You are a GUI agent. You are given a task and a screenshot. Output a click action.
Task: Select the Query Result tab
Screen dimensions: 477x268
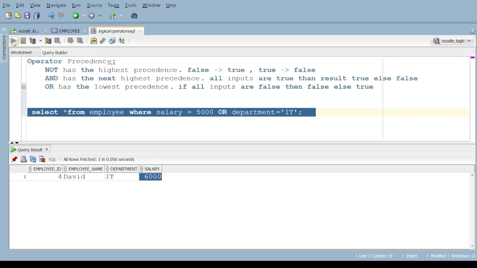(29, 150)
